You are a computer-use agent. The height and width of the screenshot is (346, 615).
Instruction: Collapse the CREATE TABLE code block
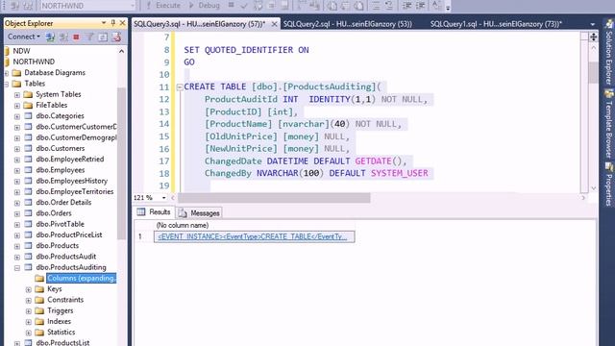coord(180,87)
